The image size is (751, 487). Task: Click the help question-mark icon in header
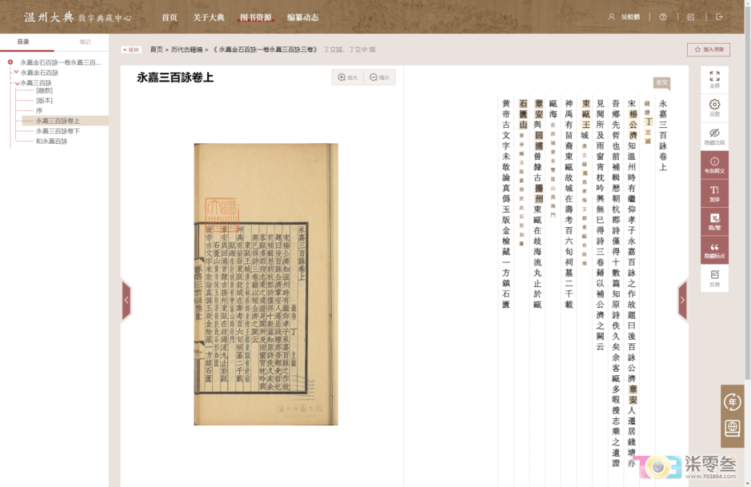pos(663,17)
